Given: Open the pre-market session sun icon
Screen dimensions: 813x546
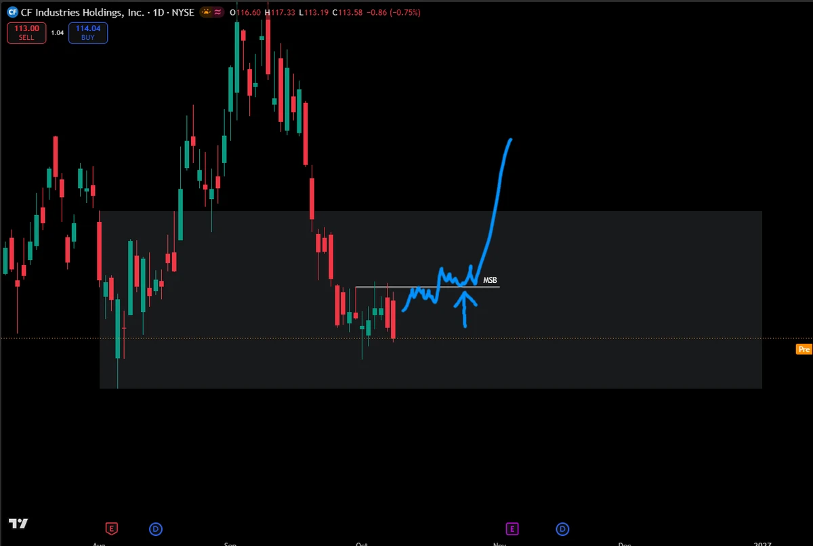Looking at the screenshot, I should 206,12.
